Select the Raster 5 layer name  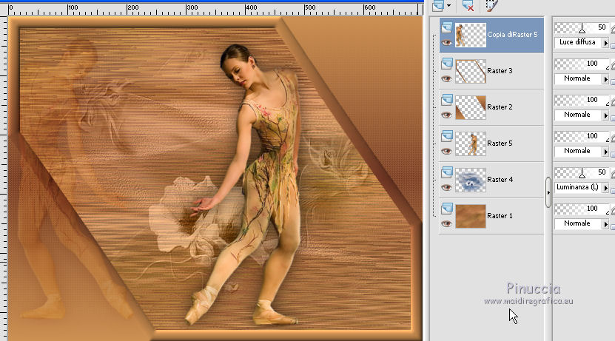tap(500, 144)
